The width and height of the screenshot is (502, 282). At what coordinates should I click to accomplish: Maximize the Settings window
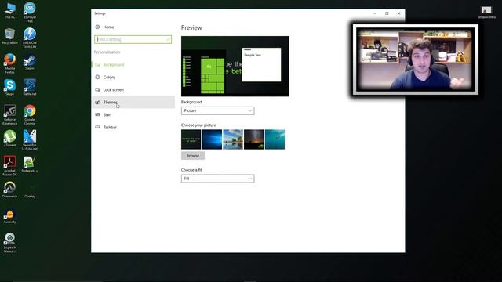coord(387,13)
